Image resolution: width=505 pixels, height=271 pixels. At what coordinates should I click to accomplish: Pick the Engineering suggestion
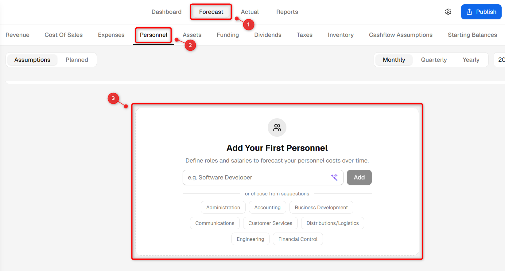point(250,239)
